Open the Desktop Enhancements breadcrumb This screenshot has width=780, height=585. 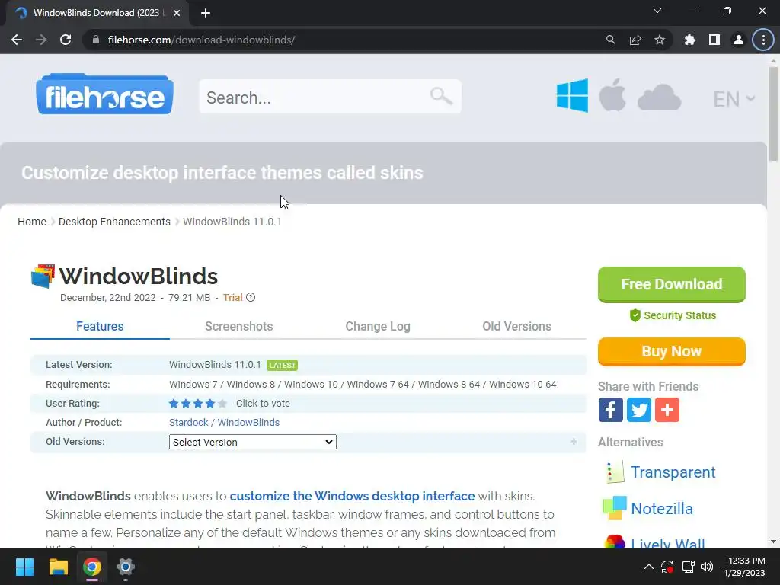tap(114, 222)
